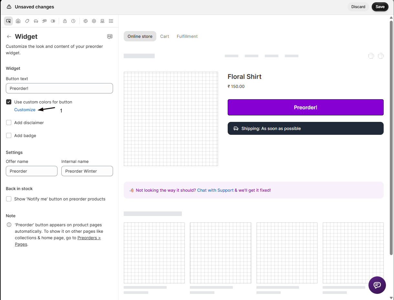Open the clock schedule toolbar icon
394x300 pixels.
[73, 21]
